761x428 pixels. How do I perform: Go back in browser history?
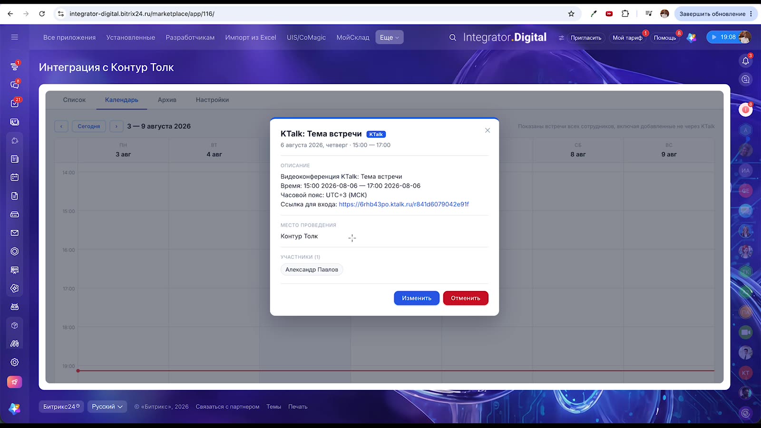click(x=10, y=14)
